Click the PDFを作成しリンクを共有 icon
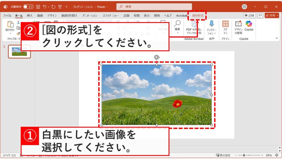The image size is (282, 159). coord(195,26)
